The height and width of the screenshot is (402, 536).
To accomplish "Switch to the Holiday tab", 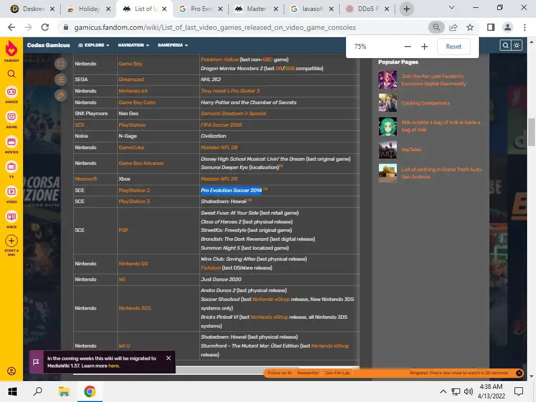I will point(88,9).
